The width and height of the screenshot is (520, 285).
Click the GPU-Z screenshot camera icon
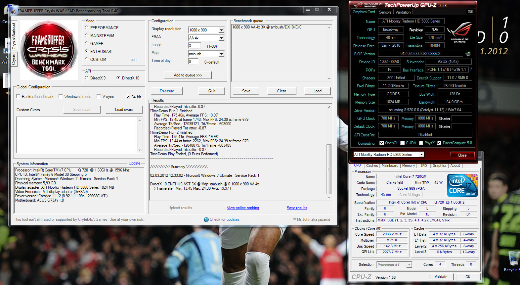(470, 12)
